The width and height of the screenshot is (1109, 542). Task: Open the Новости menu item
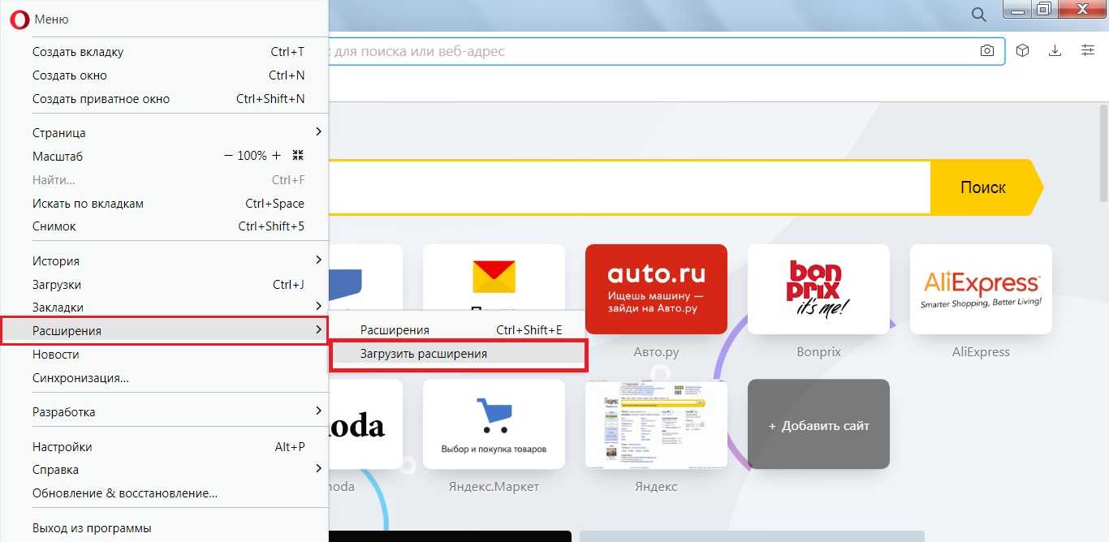pos(165,355)
